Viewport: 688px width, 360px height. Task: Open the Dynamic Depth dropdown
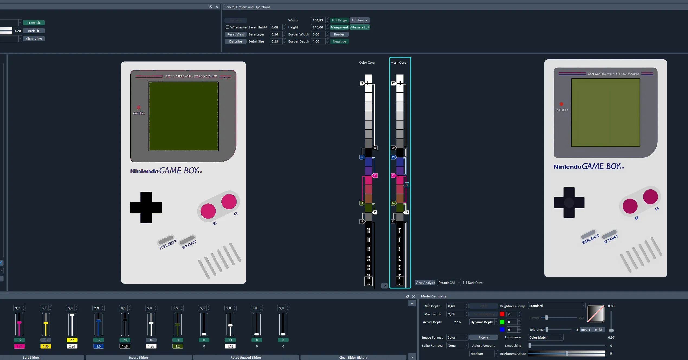(483, 322)
